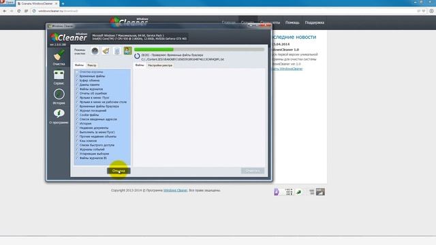Open a new browser tab with plus
Viewport: 436px width, 245px height.
pos(63,3)
